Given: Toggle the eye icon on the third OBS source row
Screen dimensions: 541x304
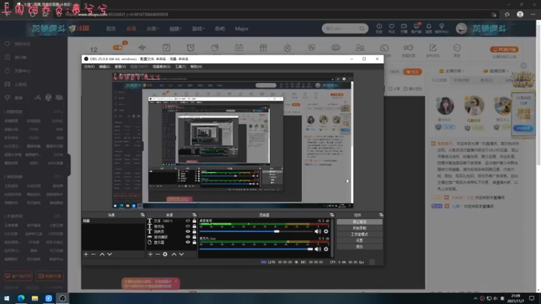Looking at the screenshot, I should [188, 232].
